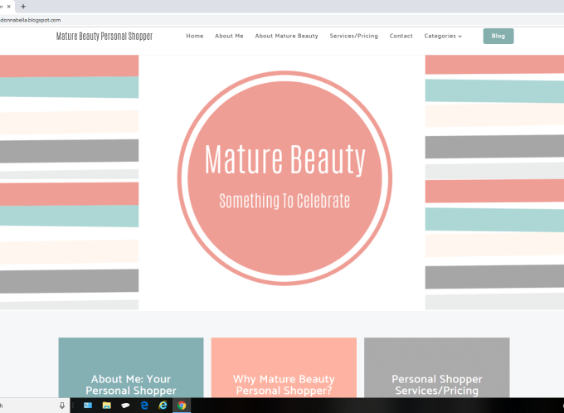Launch Microsoft Edge from the taskbar
Screen dimensions: 564x413
pyautogui.click(x=144, y=406)
